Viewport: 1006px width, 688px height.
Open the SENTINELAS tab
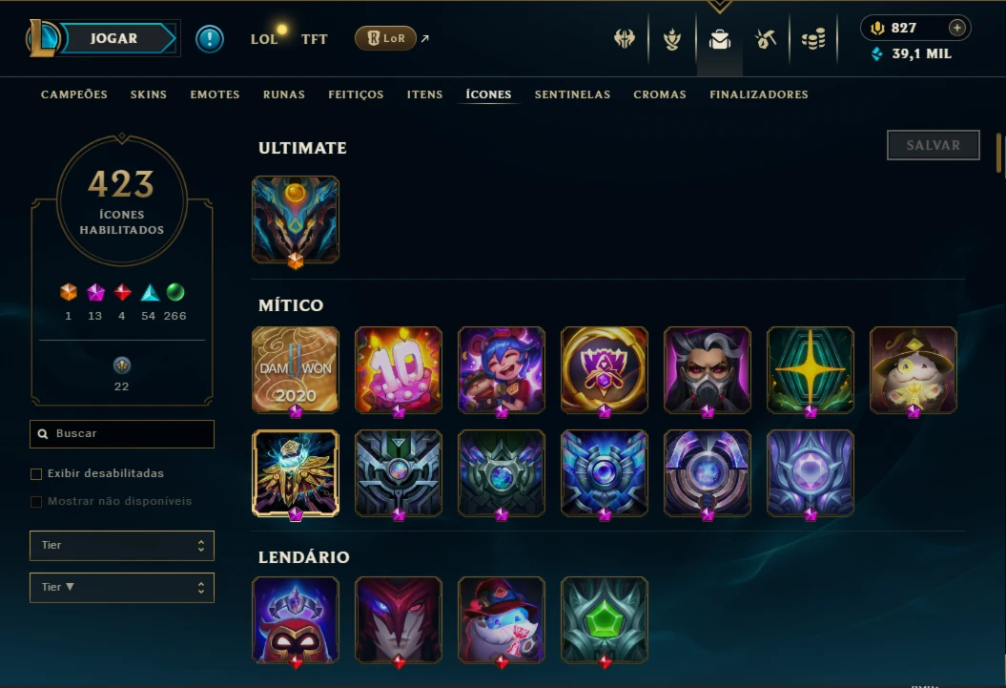(x=572, y=94)
